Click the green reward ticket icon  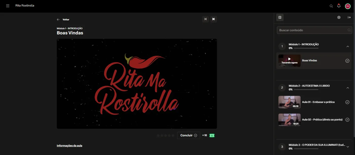[x=212, y=135]
